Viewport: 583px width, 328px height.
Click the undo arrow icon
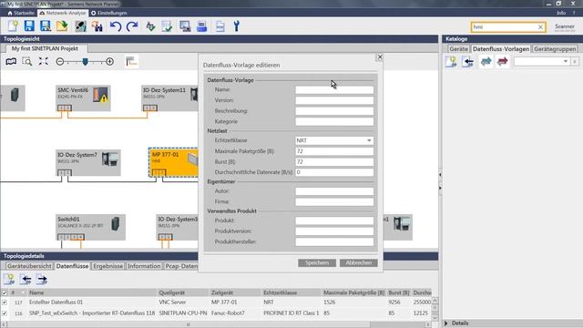[x=116, y=26]
